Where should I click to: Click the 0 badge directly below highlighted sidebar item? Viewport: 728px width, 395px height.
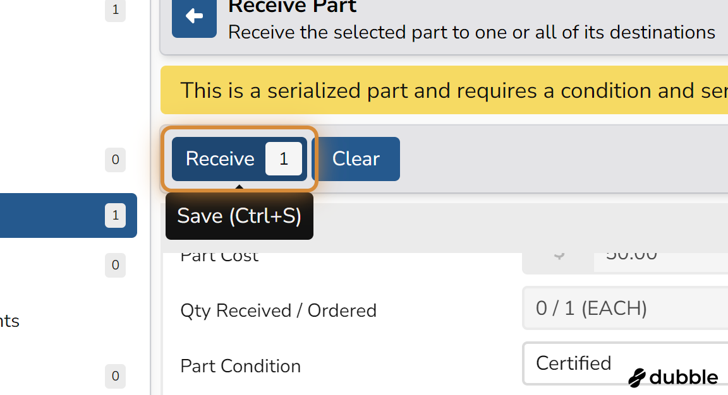(x=115, y=265)
